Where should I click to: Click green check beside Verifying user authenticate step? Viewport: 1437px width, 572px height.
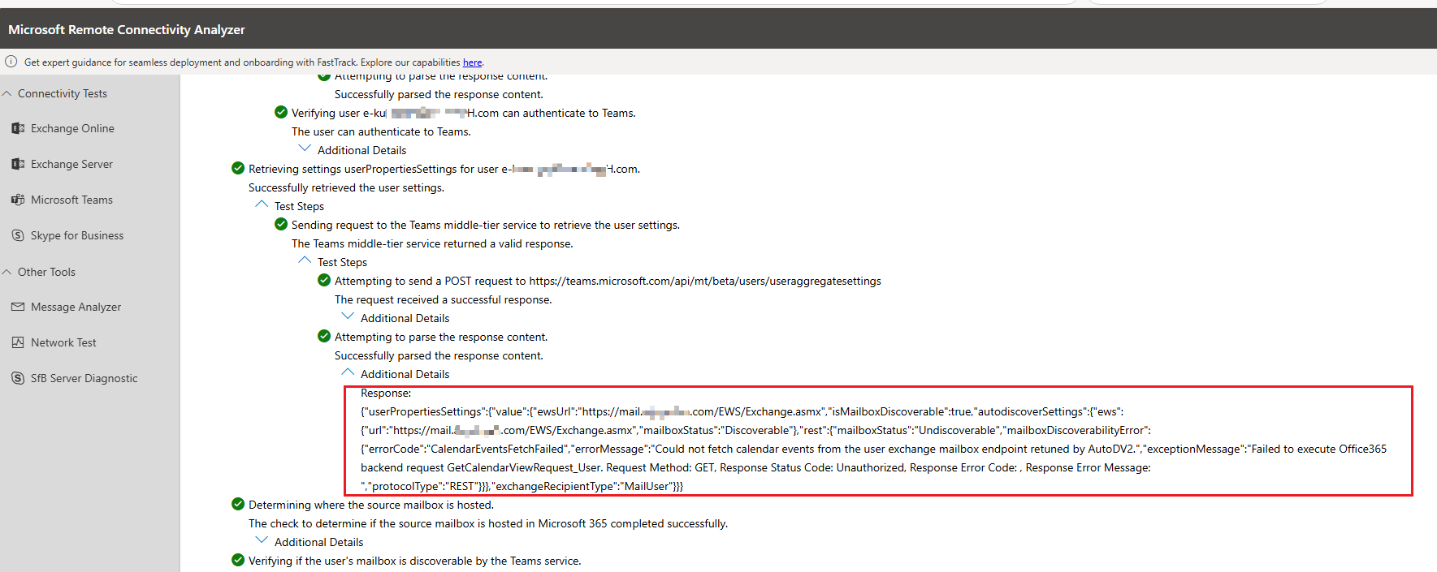tap(281, 112)
